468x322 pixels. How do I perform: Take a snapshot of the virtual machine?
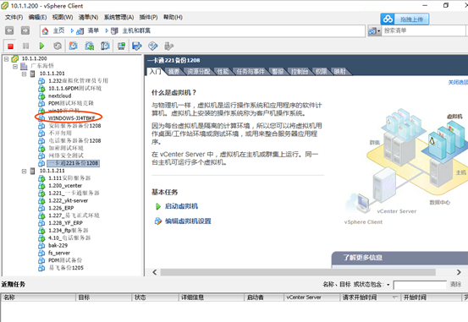click(x=74, y=46)
